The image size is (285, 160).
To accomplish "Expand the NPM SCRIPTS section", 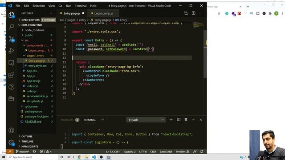I will point(37,146).
